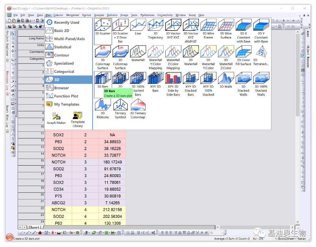Open the Template Library

[78, 119]
